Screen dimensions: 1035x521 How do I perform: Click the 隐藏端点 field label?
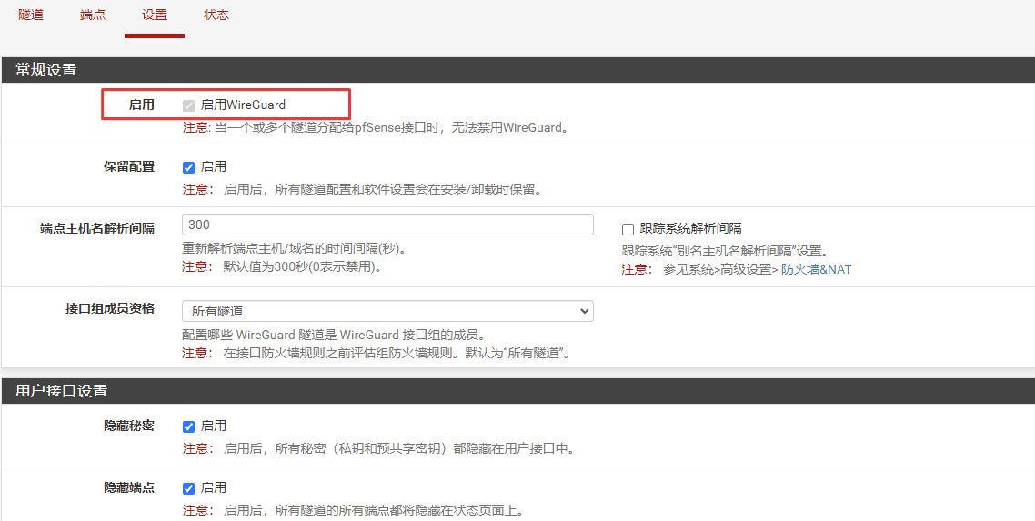(128, 488)
